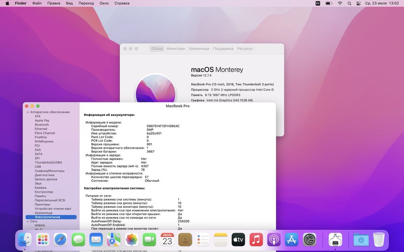The width and height of the screenshot is (404, 252).
Task: Open Reminders app in the Dock
Action: tap(203, 240)
